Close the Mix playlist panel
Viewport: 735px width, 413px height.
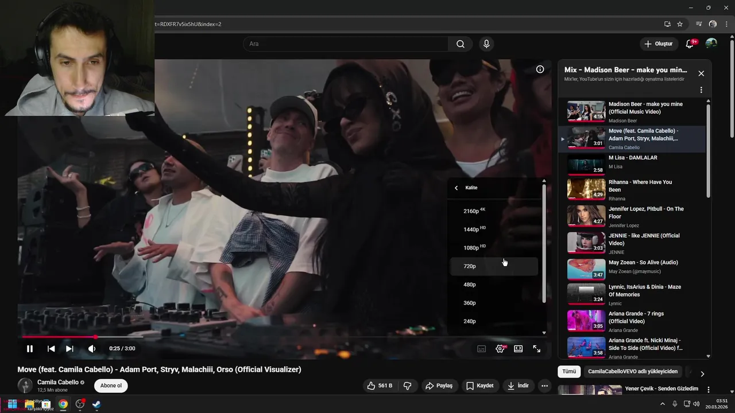(x=701, y=73)
